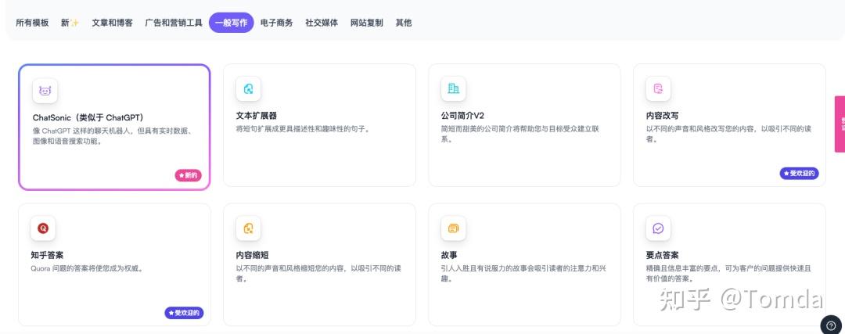This screenshot has width=845, height=334.
Task: Click the 内容缩短 card icon
Action: 248,228
